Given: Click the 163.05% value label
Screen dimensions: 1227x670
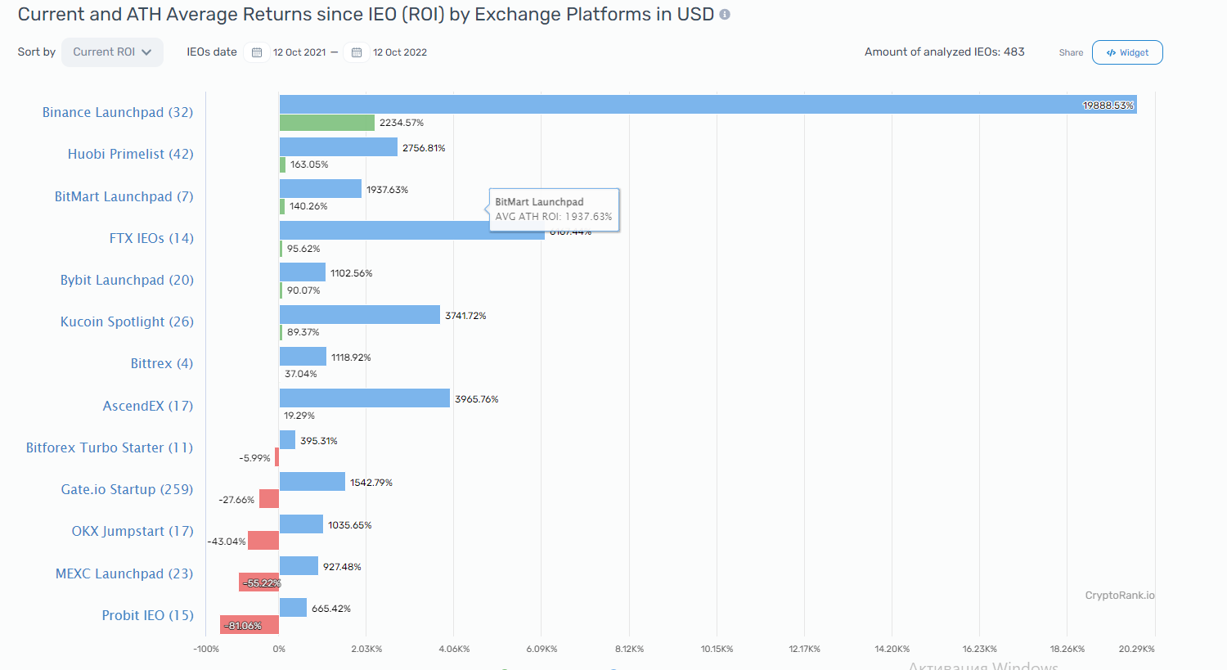Looking at the screenshot, I should click(x=309, y=164).
